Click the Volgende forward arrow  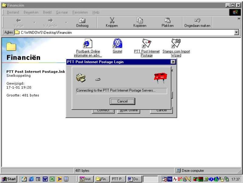click(50, 20)
